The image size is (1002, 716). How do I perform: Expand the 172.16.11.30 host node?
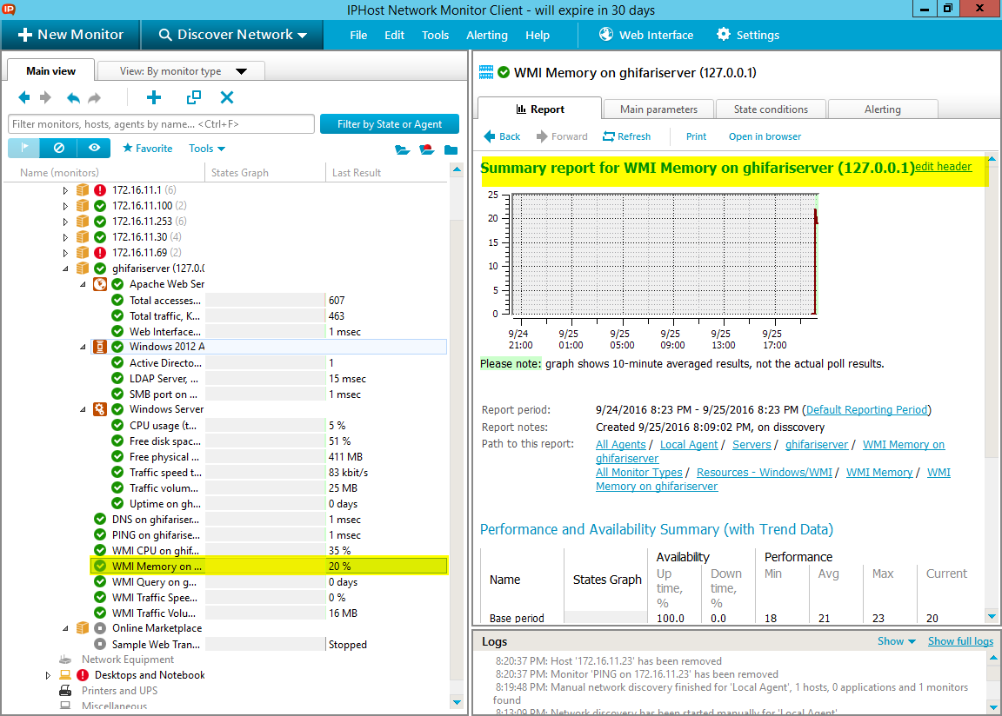(x=65, y=237)
